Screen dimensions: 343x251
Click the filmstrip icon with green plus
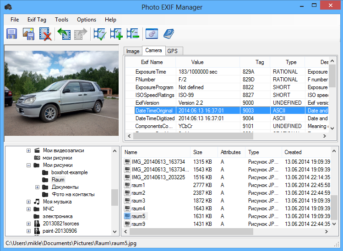[116, 34]
